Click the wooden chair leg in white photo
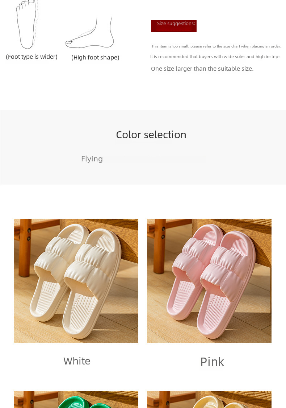 25,248
